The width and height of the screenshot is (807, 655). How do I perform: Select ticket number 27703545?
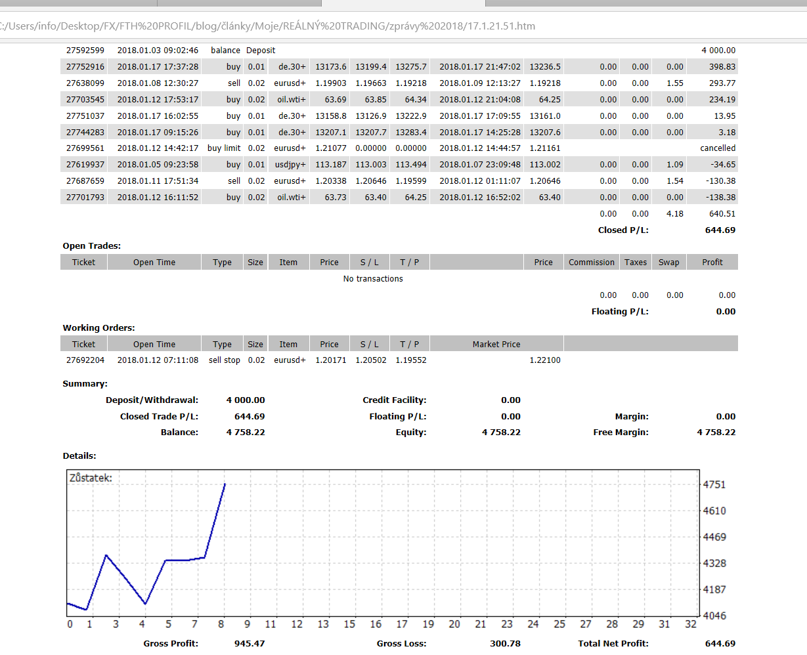coord(85,100)
